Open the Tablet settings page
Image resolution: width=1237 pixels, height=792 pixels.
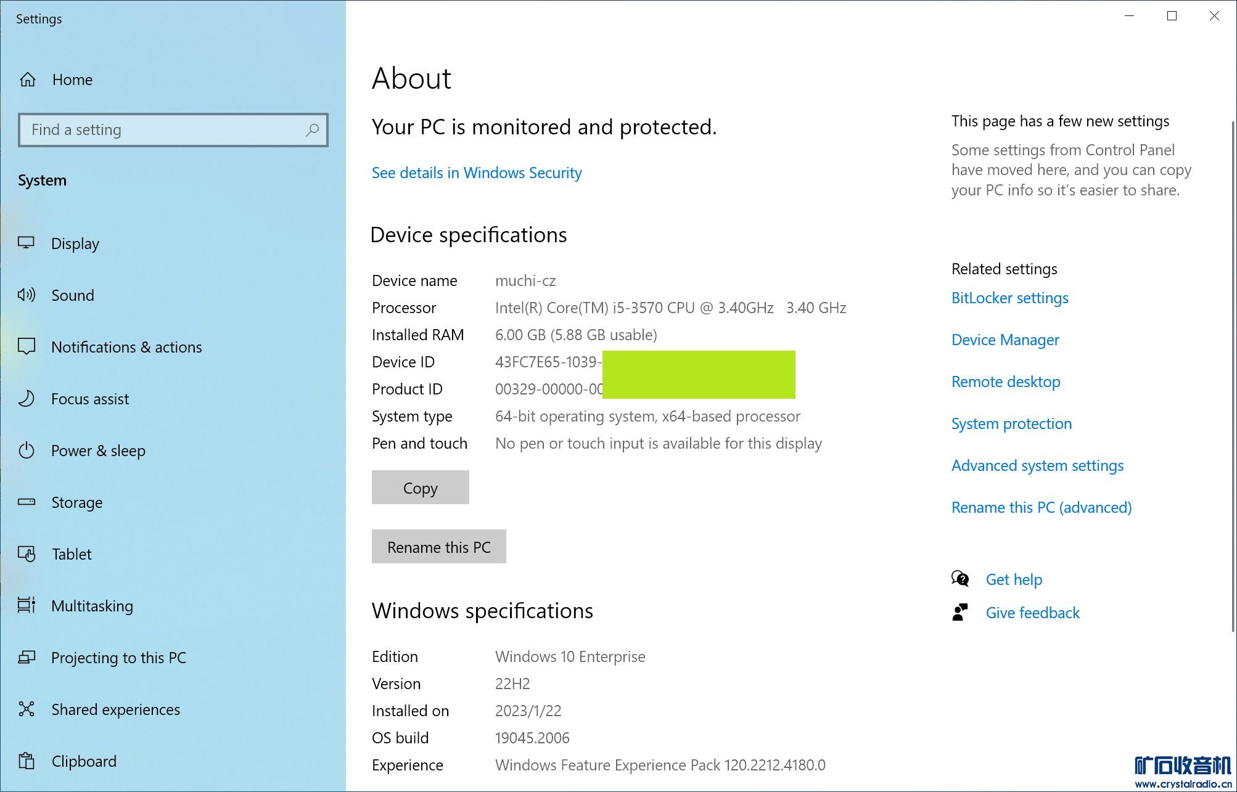click(72, 554)
